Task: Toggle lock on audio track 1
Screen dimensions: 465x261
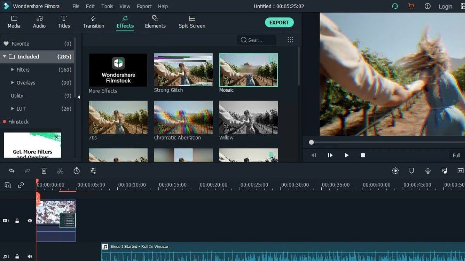Action: (x=17, y=256)
